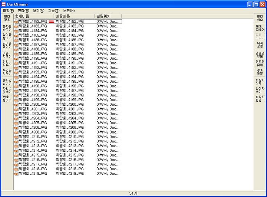Click the 위치 지우기 button
The image size is (267, 197).
(7, 63)
